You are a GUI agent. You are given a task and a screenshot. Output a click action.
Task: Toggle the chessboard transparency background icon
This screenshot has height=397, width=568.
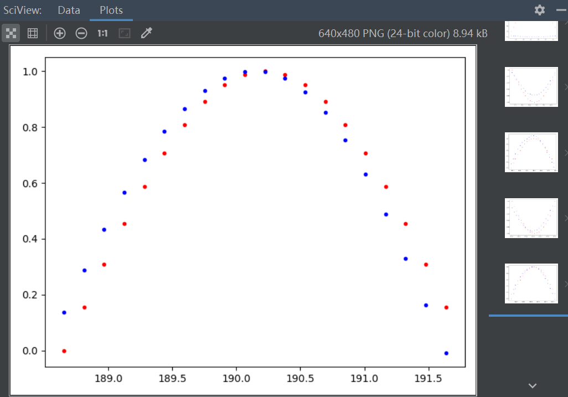pyautogui.click(x=11, y=33)
